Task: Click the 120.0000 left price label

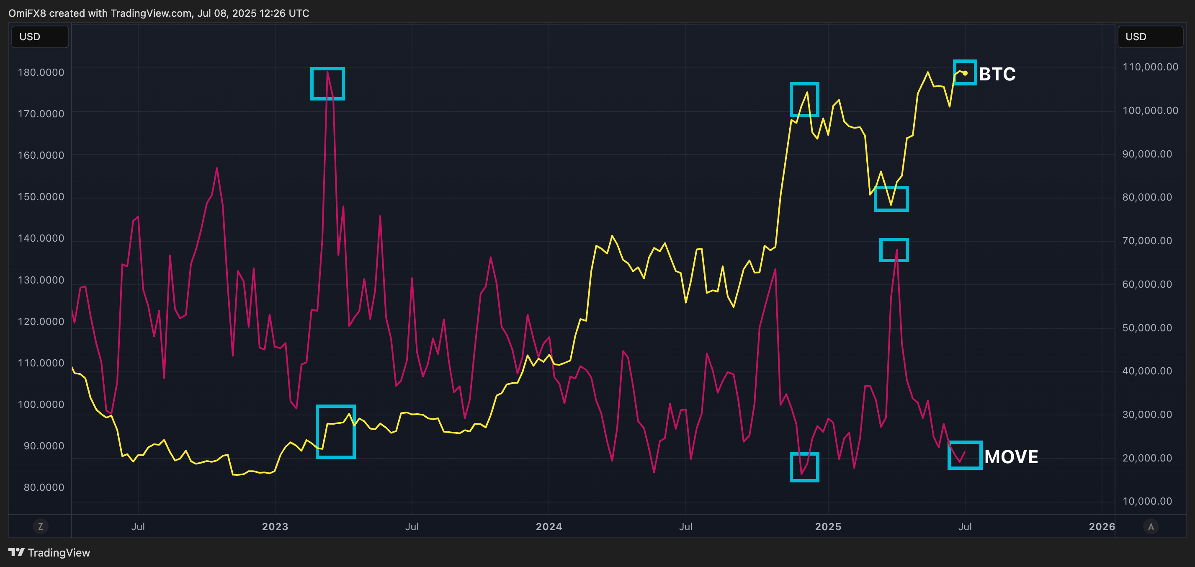Action: [41, 321]
